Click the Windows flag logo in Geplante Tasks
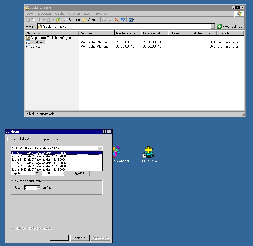The height and width of the screenshot is (246, 253). 239,14
